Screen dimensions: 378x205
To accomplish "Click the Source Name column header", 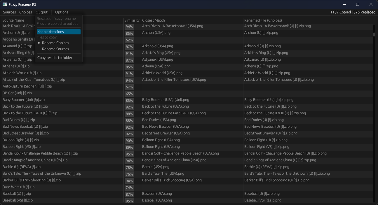I will coord(13,20).
